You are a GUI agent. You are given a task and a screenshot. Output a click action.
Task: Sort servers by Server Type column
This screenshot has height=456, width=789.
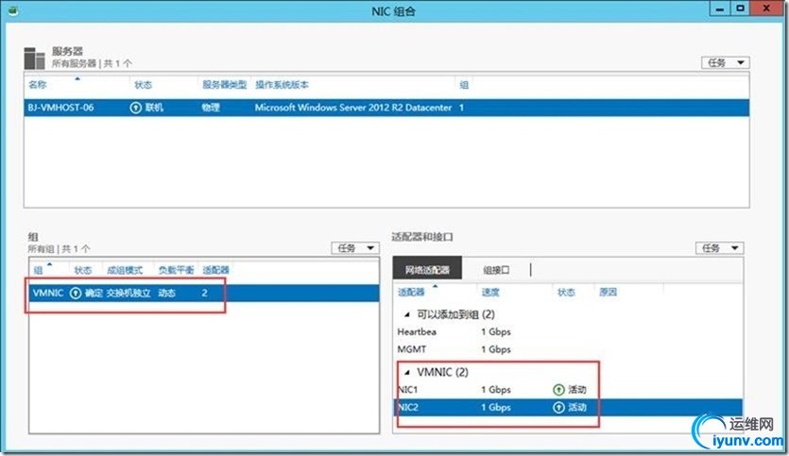(225, 84)
